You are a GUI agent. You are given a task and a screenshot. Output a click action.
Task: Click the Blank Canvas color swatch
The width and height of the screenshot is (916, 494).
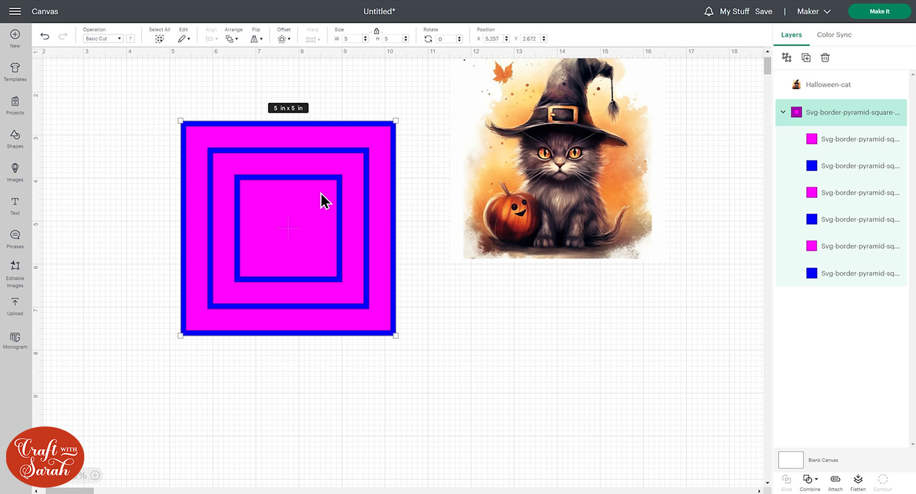791,460
